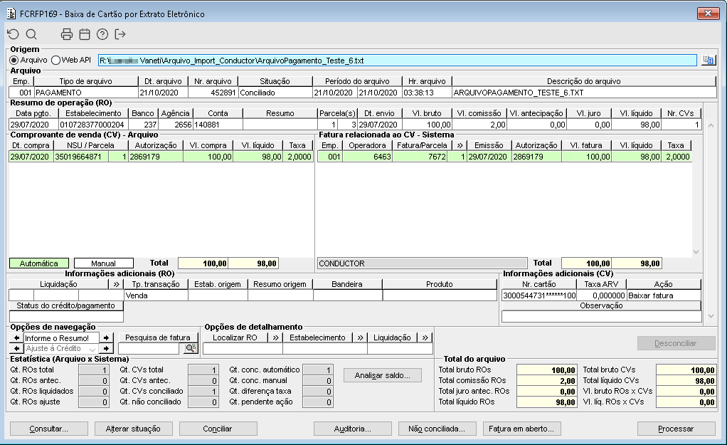Click the magnifier search toolbar icon
Image resolution: width=727 pixels, height=445 pixels.
31,34
